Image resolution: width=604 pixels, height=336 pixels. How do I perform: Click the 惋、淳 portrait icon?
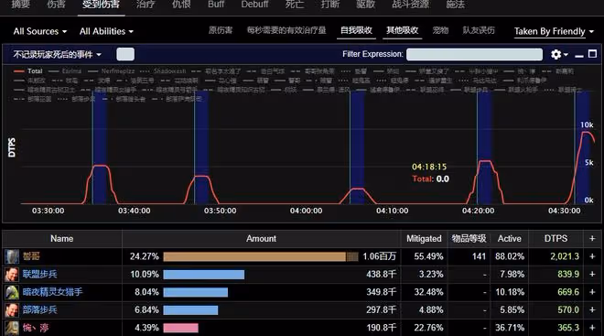(12, 328)
